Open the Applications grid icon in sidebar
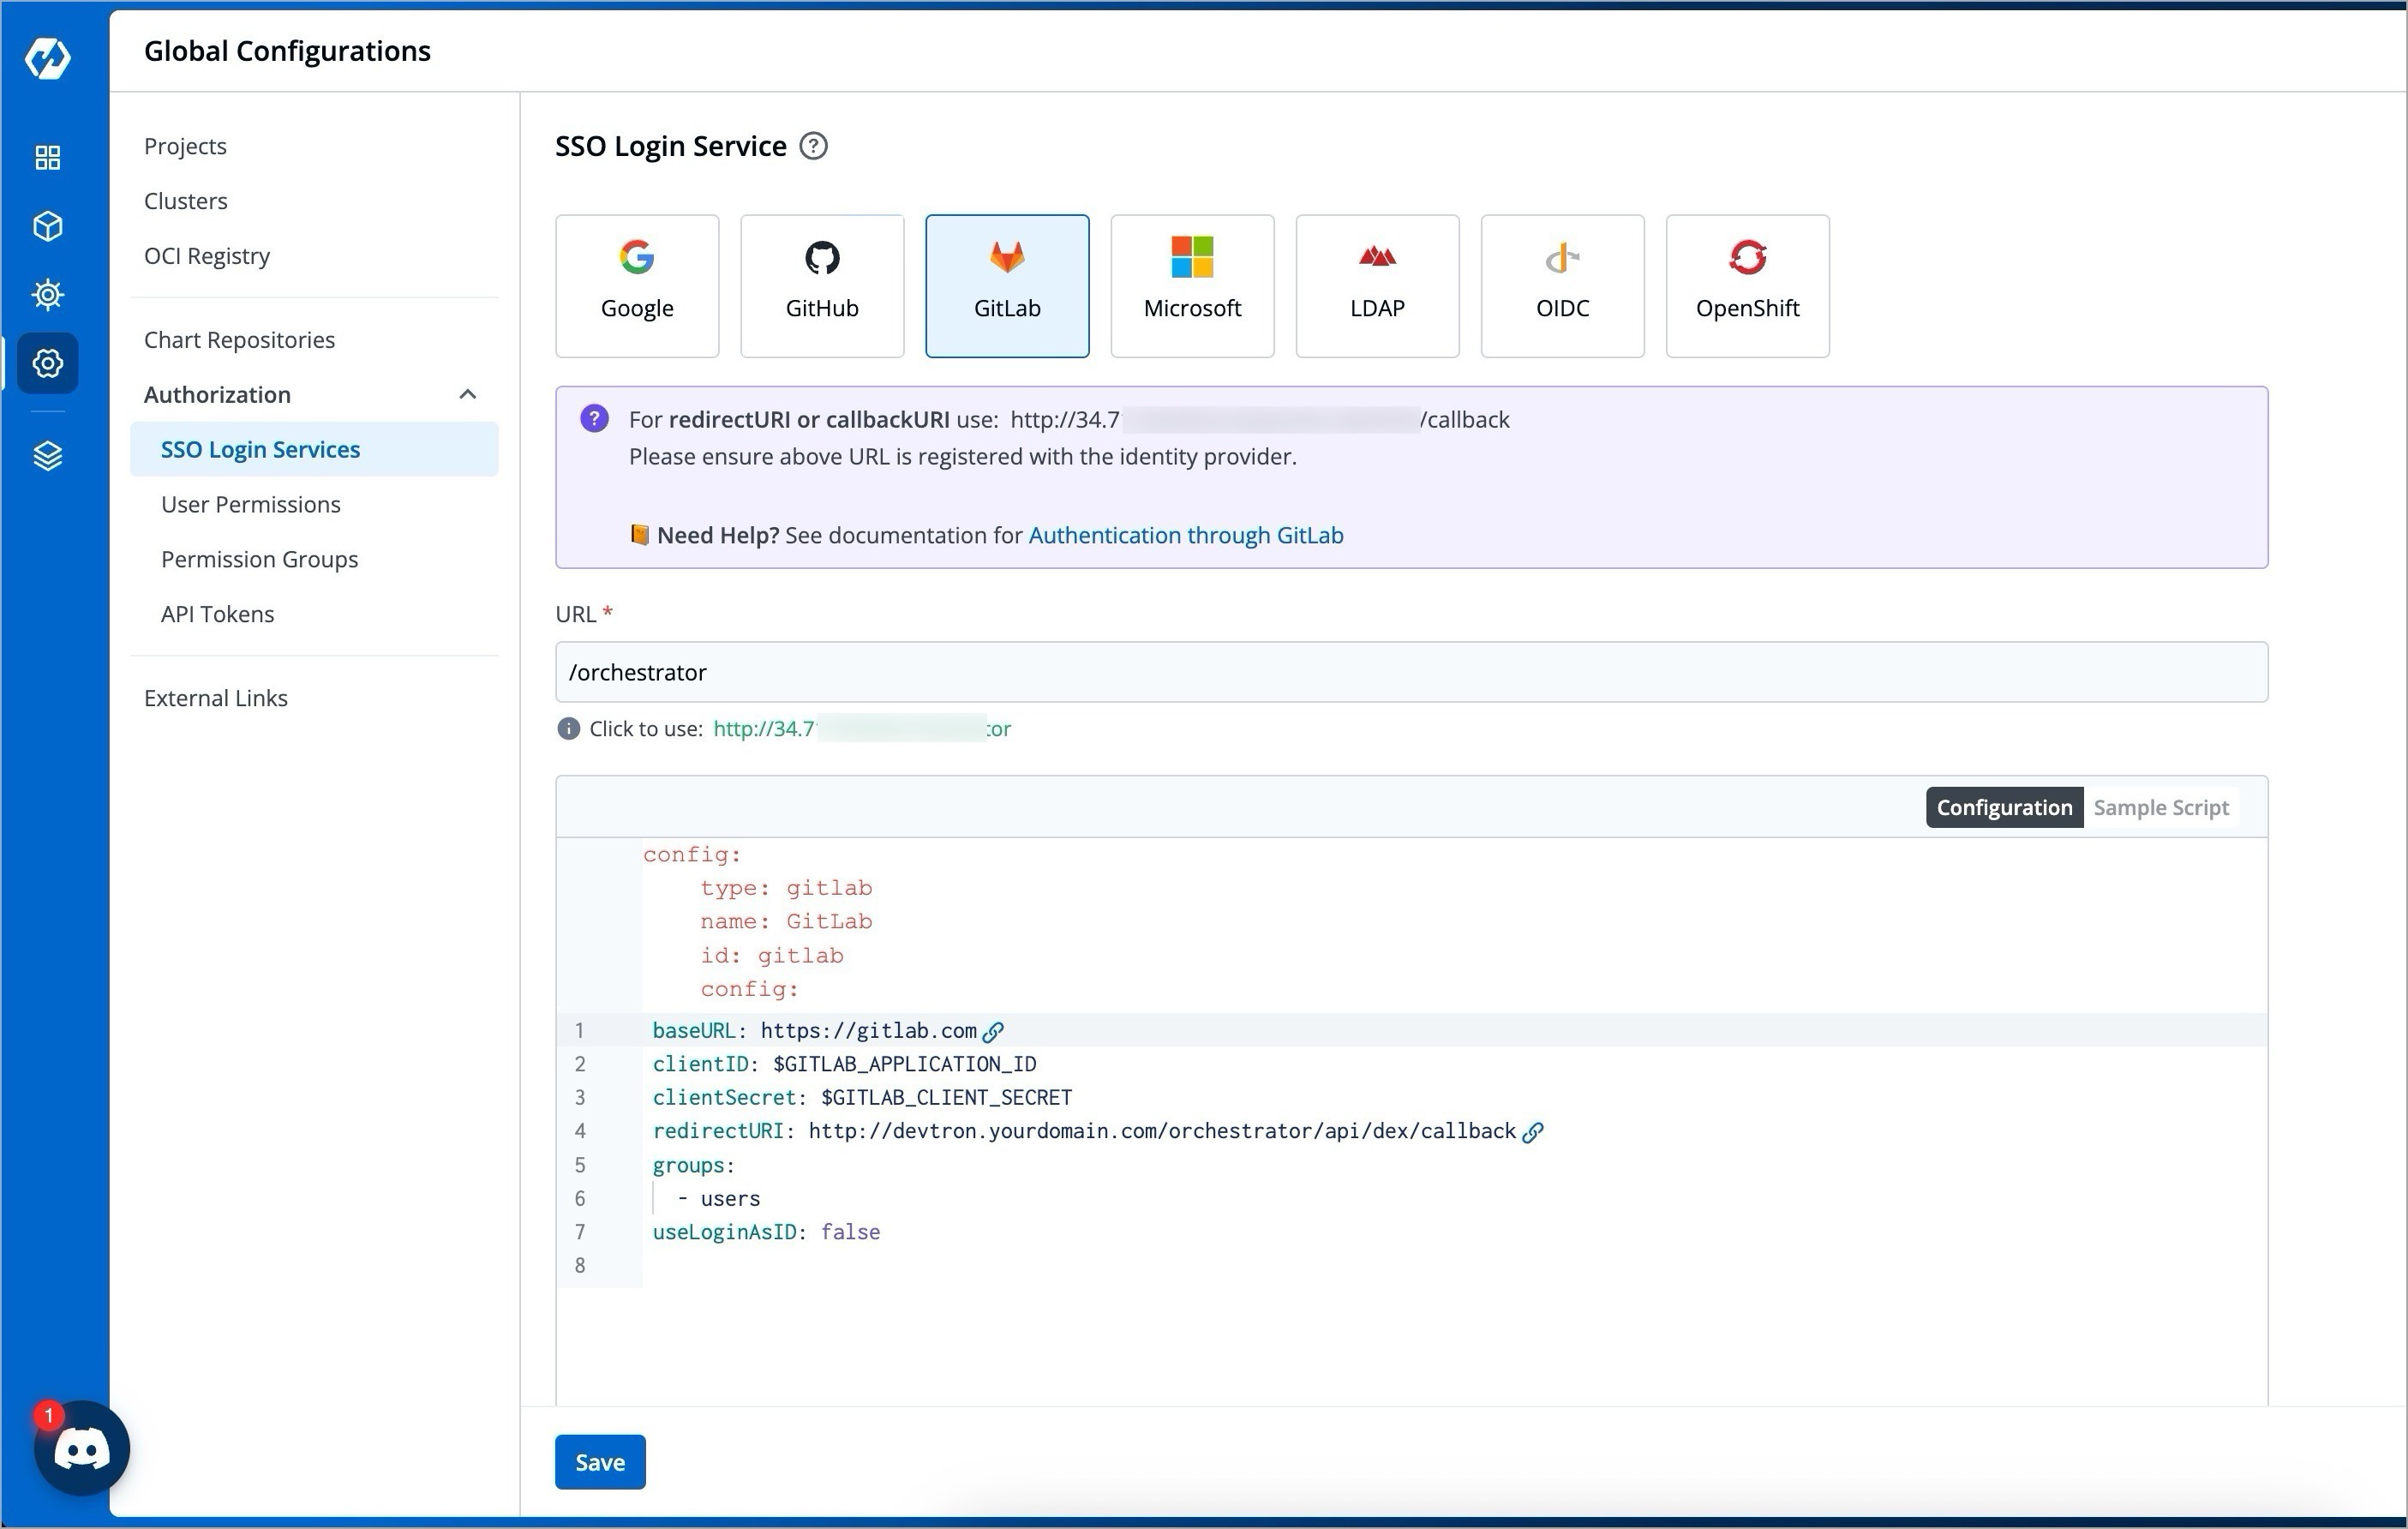The height and width of the screenshot is (1529, 2408). [47, 157]
